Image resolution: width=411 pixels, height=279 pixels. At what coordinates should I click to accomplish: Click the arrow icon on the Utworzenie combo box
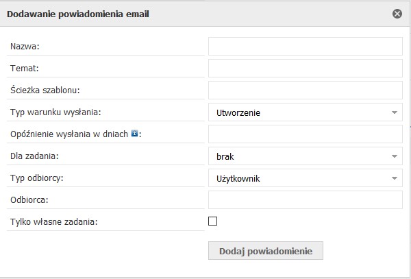395,112
